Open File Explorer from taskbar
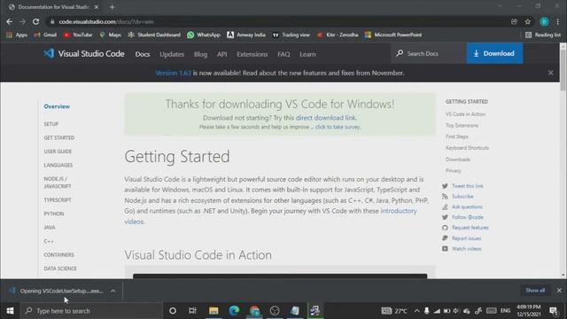This screenshot has height=319, width=567. click(x=214, y=311)
